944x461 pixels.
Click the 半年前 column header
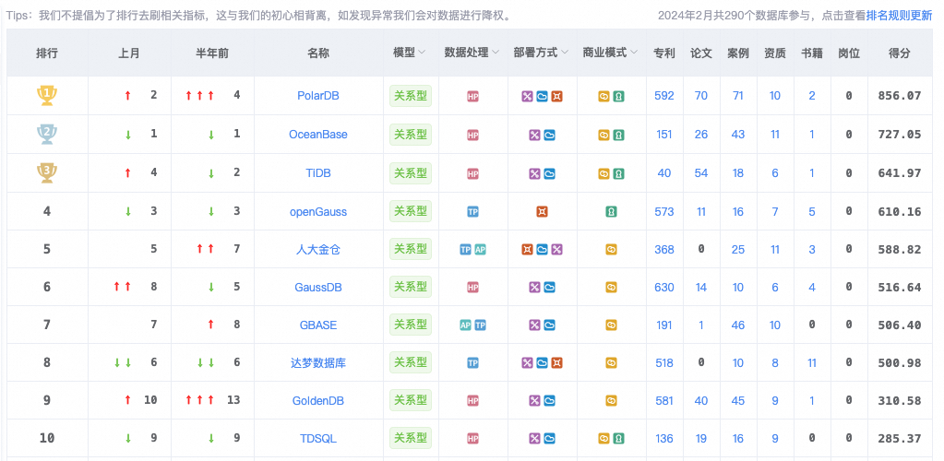(212, 53)
